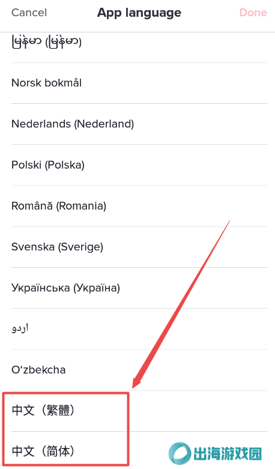Choose Română (Romania) language option

pyautogui.click(x=139, y=206)
